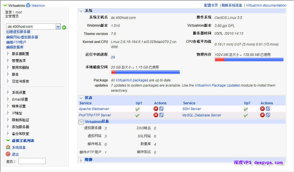
Task: Click the CPU load averages value
Action: 246,44
